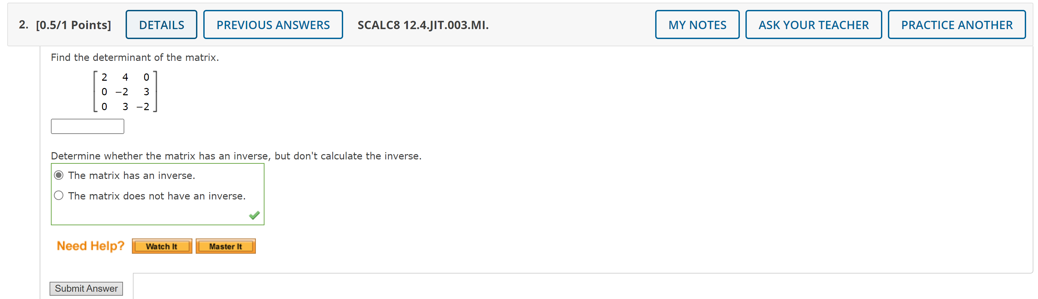The image size is (1038, 299).
Task: Open the DETAILS button
Action: click(x=161, y=24)
